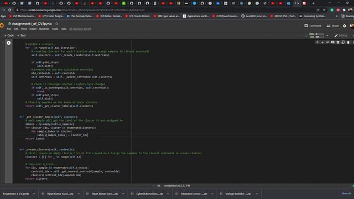Add a comment to the cell icon

point(333,42)
